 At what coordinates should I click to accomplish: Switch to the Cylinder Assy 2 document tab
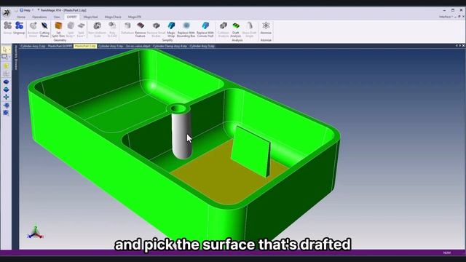tap(33, 46)
